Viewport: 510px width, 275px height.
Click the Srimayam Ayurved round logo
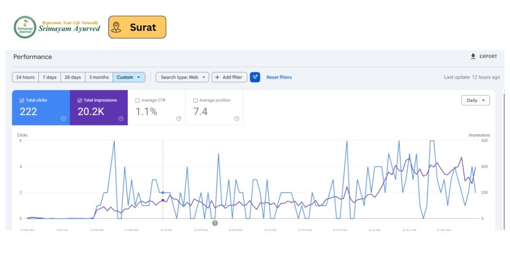[x=25, y=28]
